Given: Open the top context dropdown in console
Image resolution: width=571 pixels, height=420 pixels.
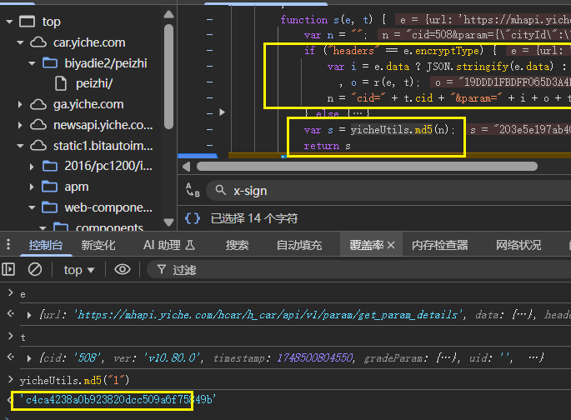Looking at the screenshot, I should coord(79,270).
